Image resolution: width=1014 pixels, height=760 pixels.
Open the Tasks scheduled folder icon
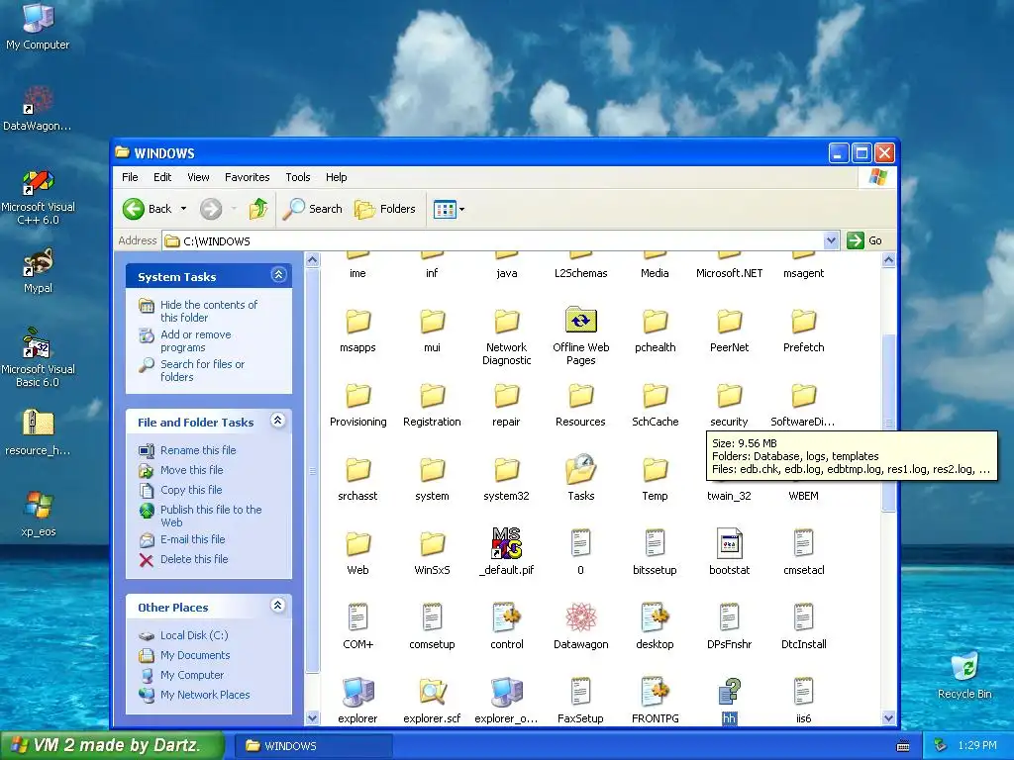click(x=580, y=469)
